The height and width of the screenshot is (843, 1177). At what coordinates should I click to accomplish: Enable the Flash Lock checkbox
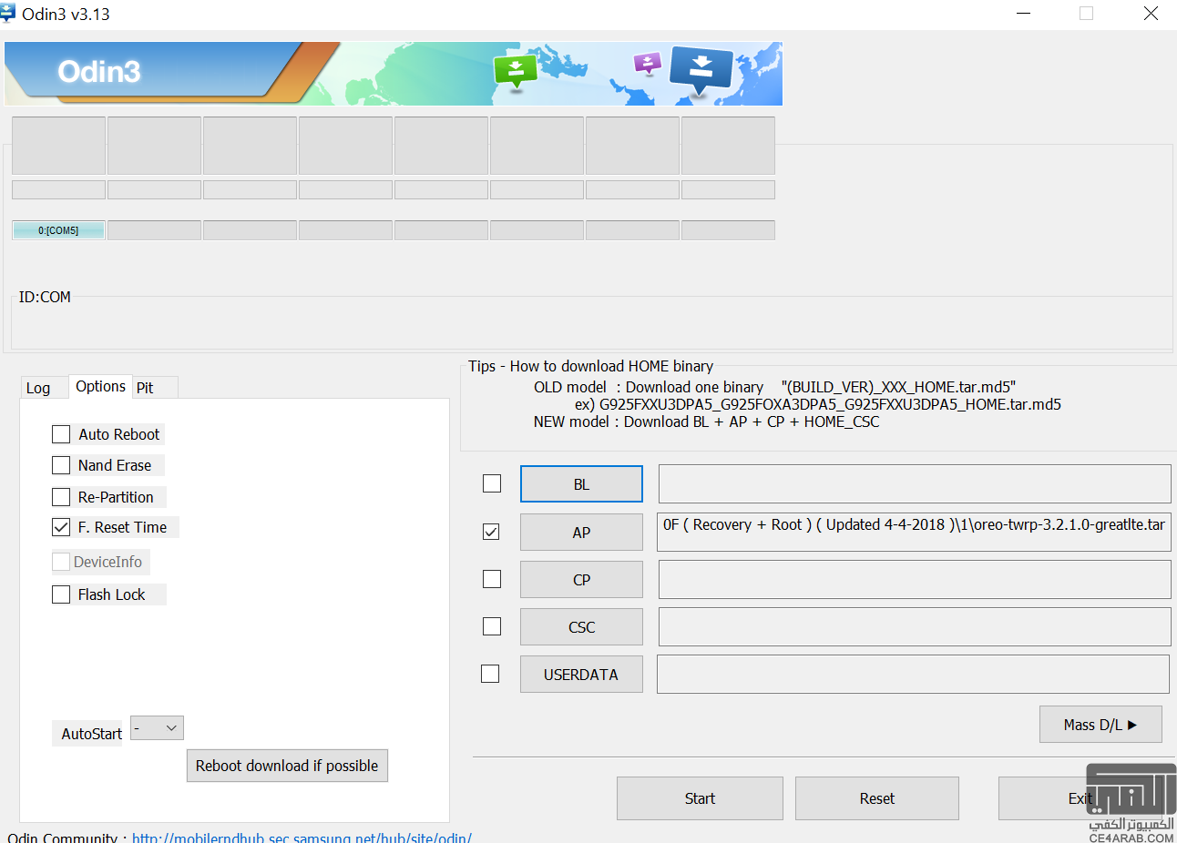[61, 594]
